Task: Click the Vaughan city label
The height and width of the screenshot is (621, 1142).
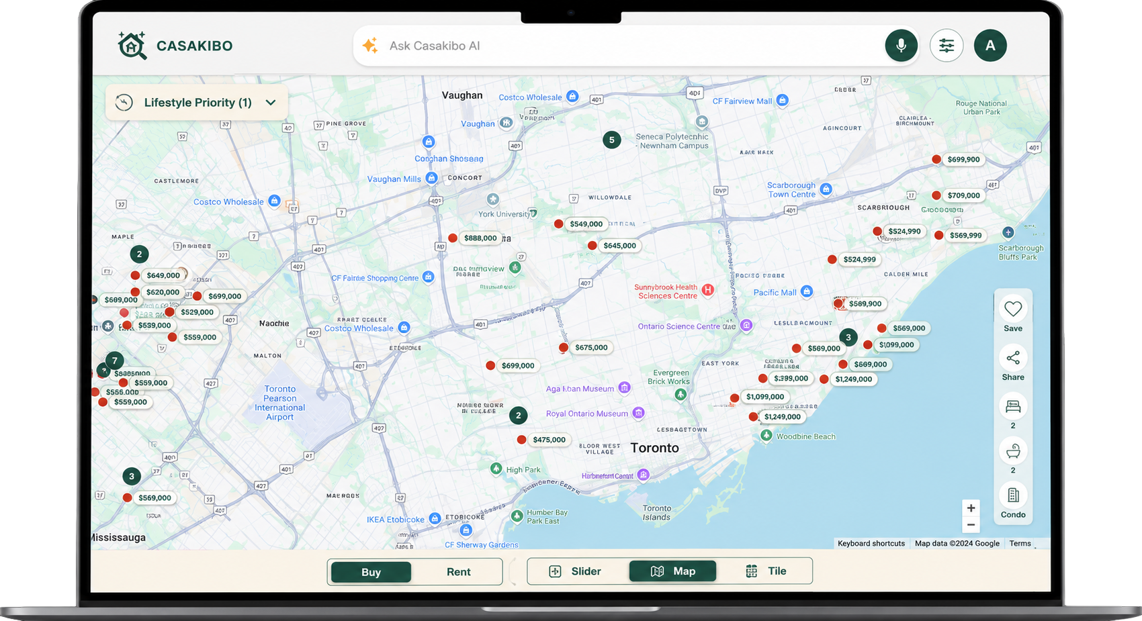Action: tap(462, 95)
